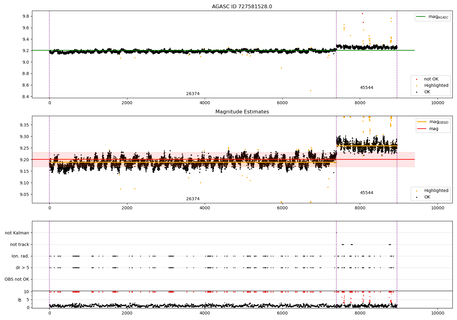Click the "9.05" y-tick in the middle plot
This screenshot has height=320, width=457.
click(x=24, y=194)
